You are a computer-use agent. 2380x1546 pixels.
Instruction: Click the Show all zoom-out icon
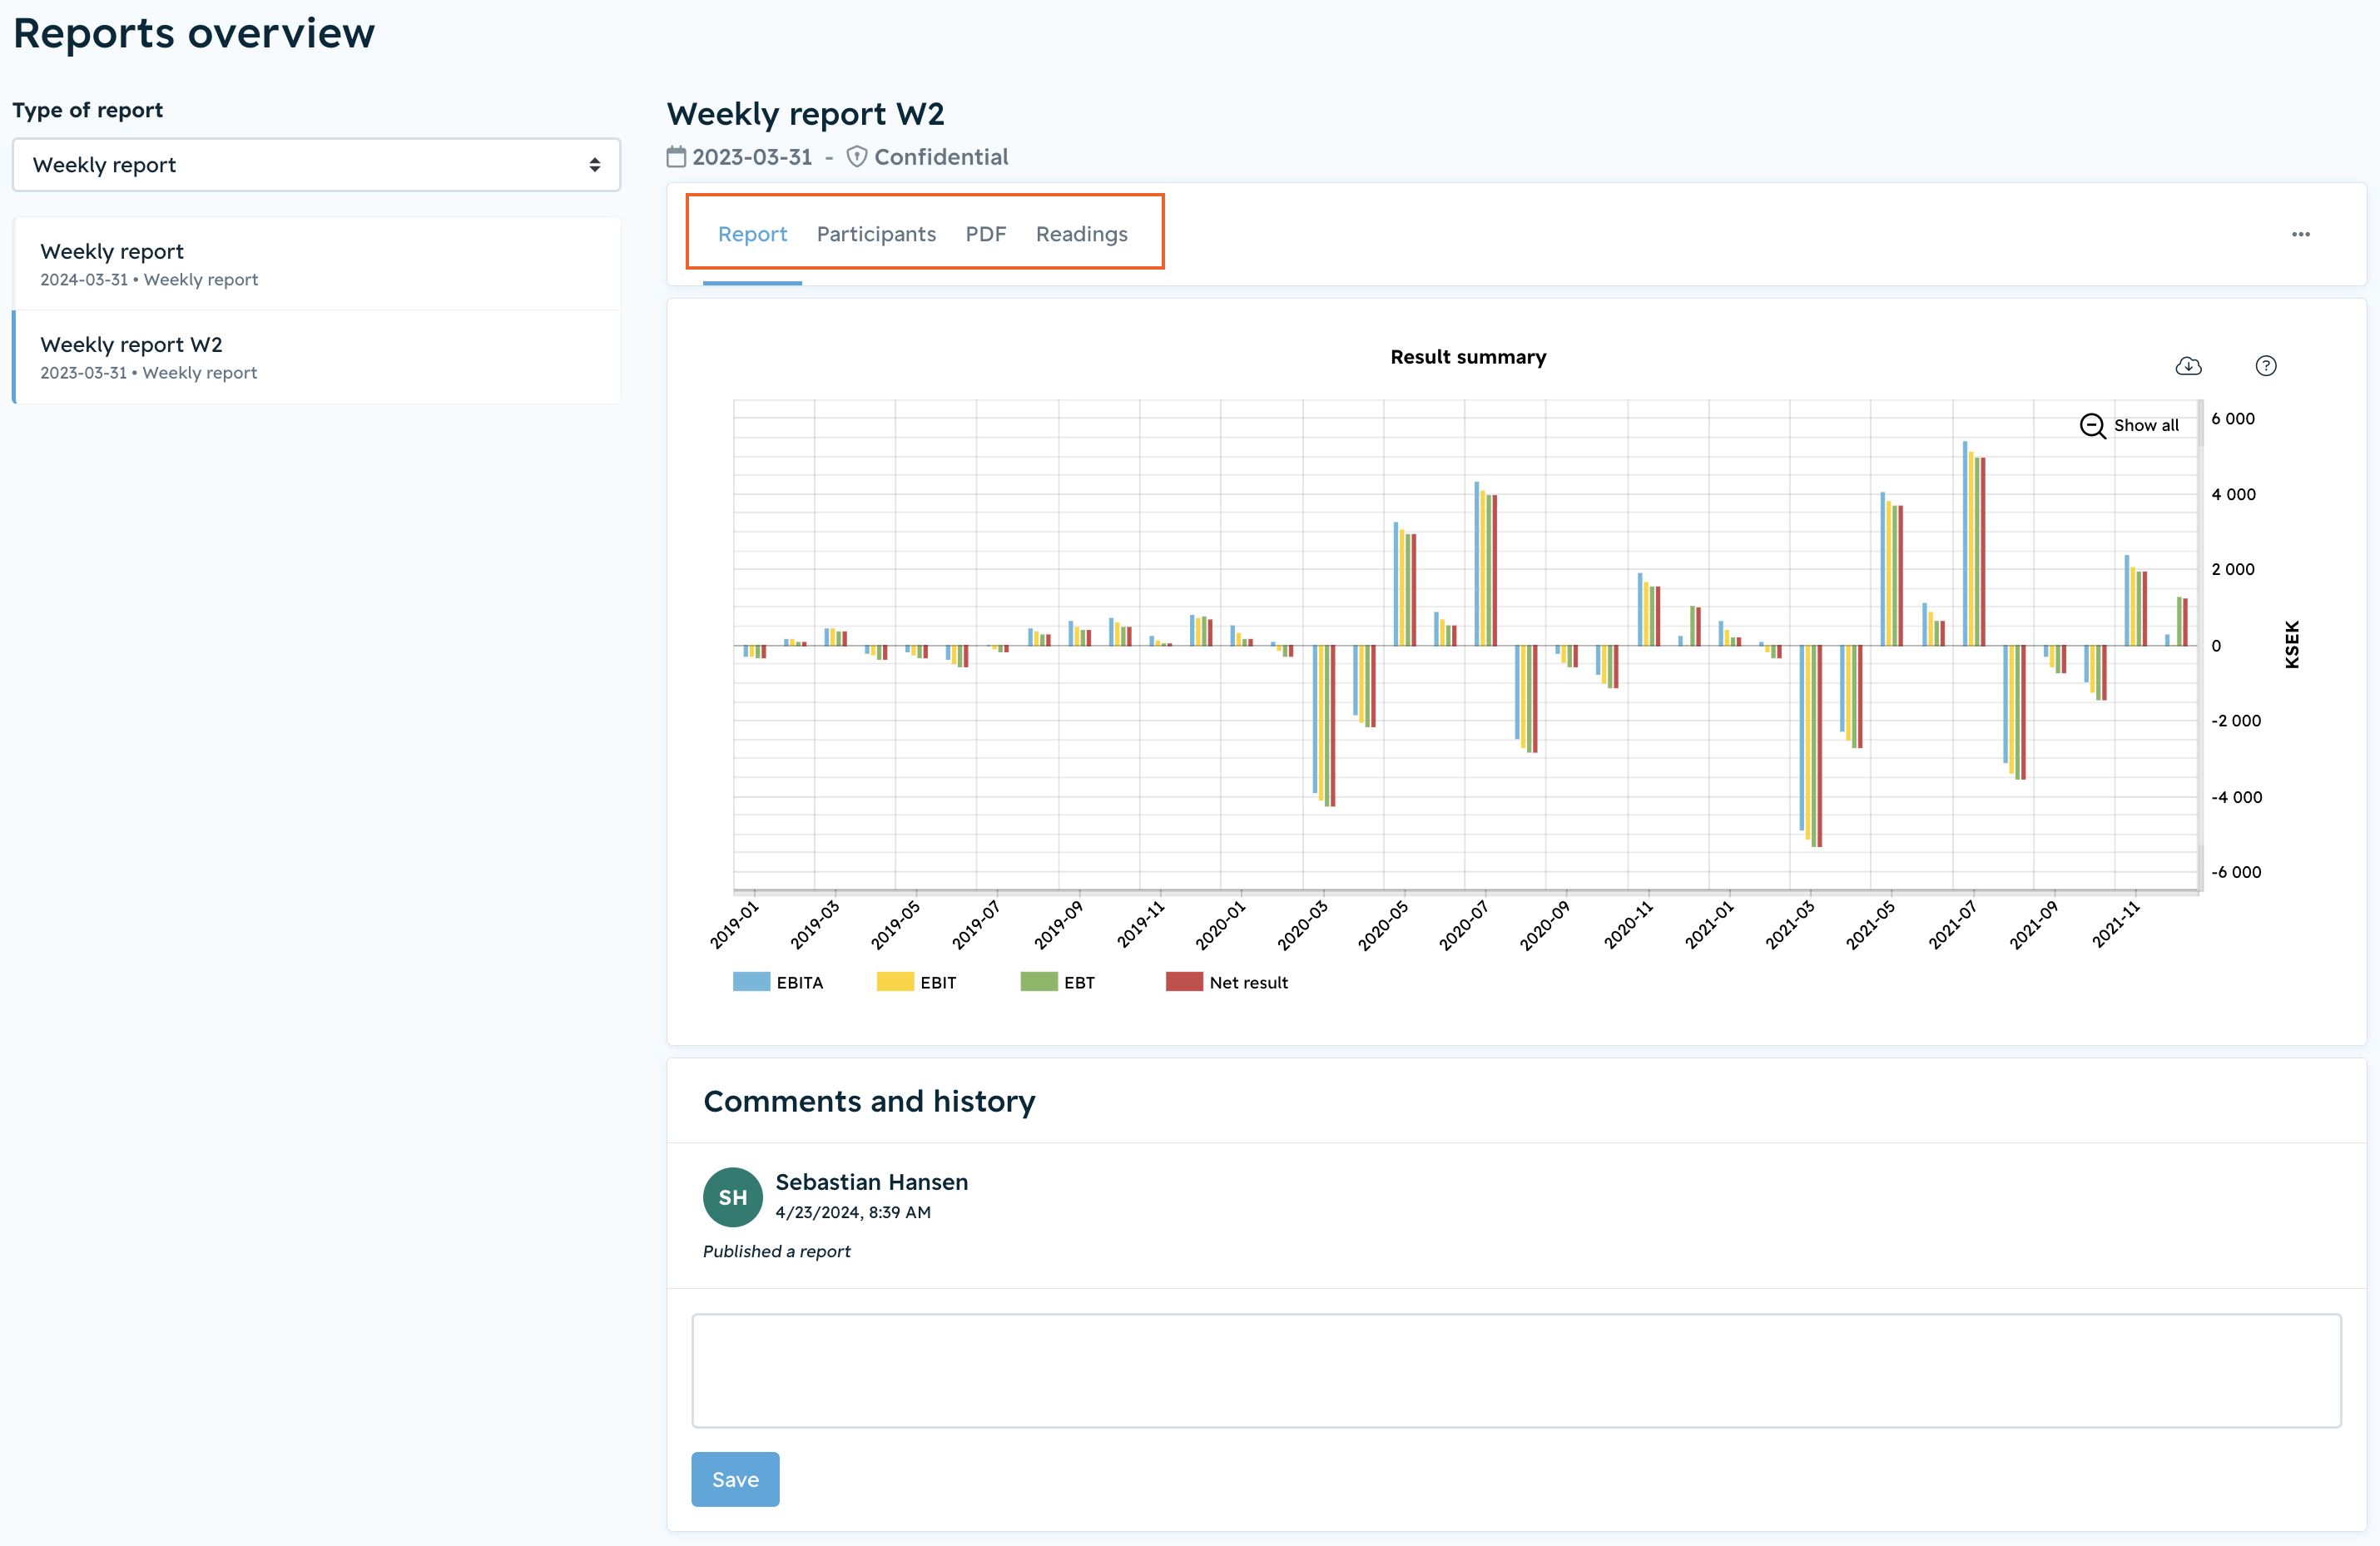[2092, 426]
